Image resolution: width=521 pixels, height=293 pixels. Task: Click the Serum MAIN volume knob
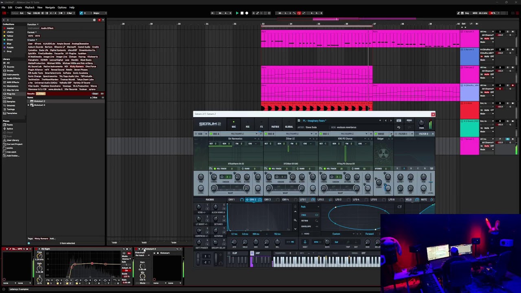421,123
